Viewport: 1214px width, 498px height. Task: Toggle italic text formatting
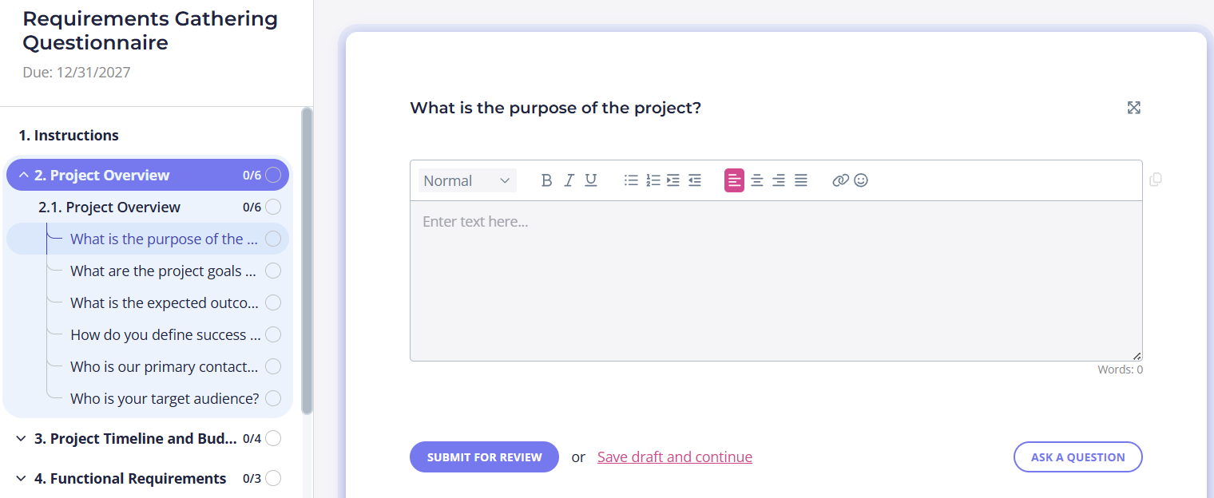click(x=569, y=180)
